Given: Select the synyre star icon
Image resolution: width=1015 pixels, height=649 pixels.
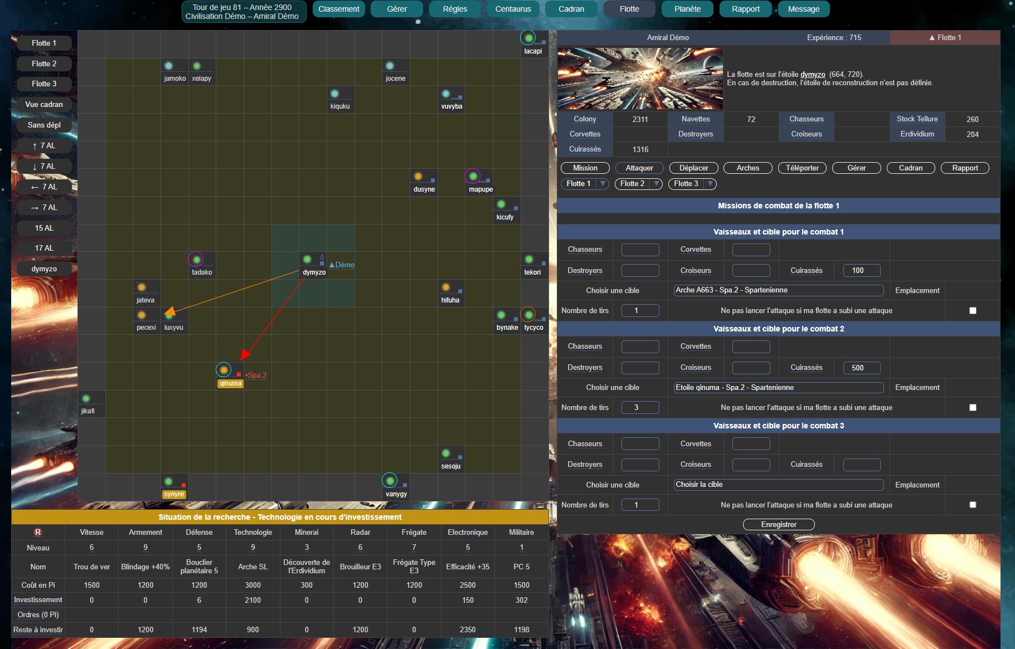Looking at the screenshot, I should 168,481.
